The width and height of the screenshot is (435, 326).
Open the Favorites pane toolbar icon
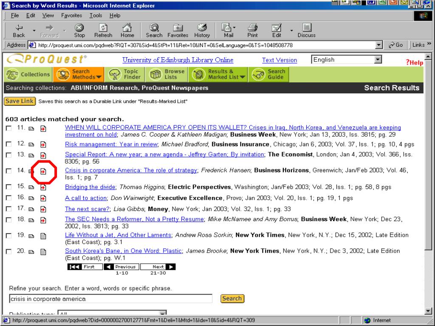(178, 31)
